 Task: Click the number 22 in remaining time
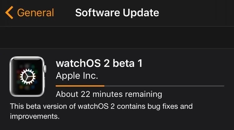pos(85,94)
